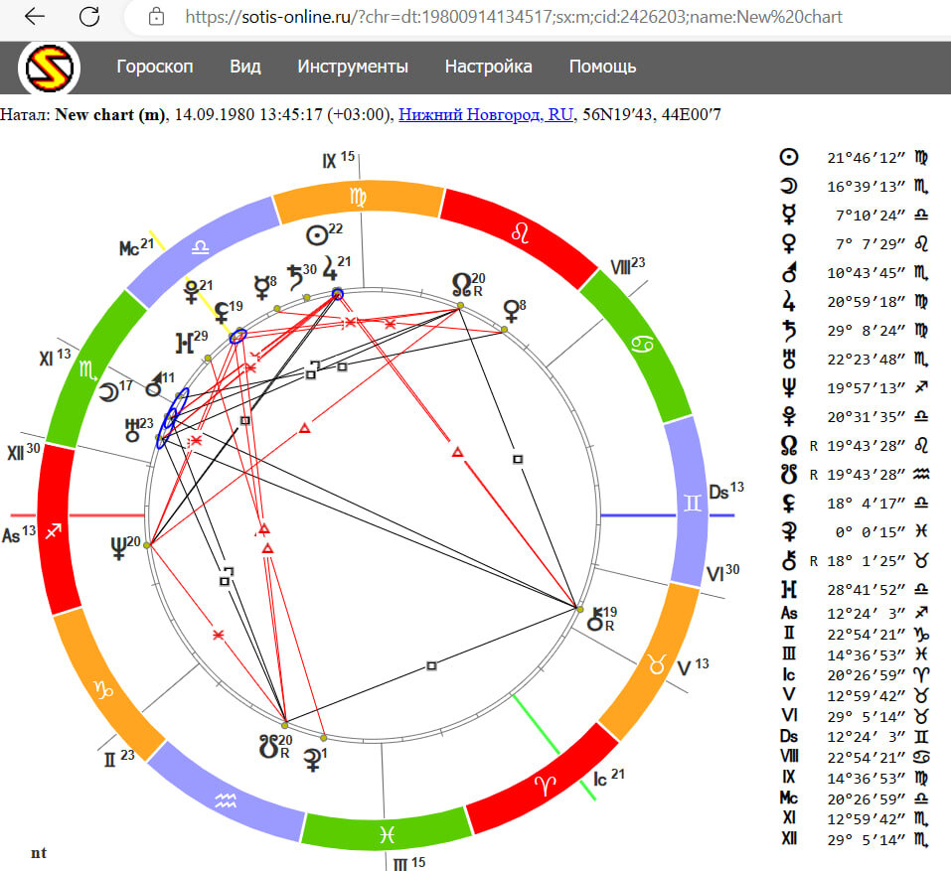This screenshot has width=951, height=871.
Task: Select the Proserpina glyph marked 1 in wheel
Action: tap(313, 760)
